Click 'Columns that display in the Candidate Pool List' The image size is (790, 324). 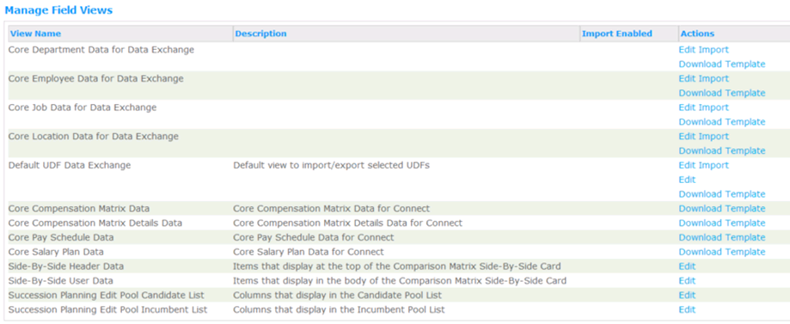[x=337, y=296]
